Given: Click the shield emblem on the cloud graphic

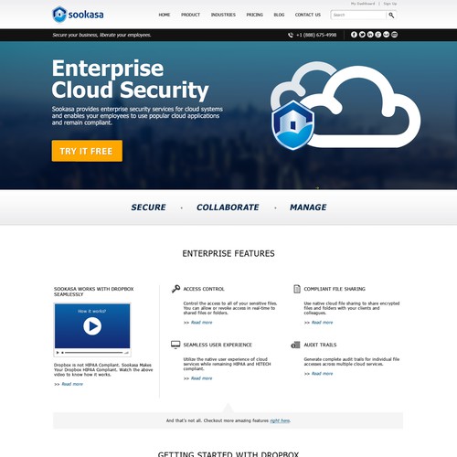Looking at the screenshot, I should pos(292,125).
